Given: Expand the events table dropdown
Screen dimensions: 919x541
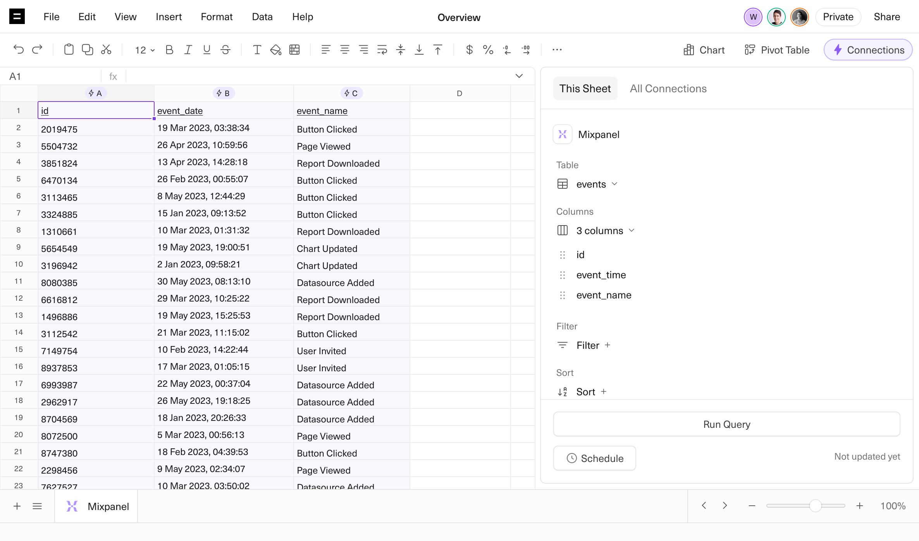Looking at the screenshot, I should click(x=596, y=184).
